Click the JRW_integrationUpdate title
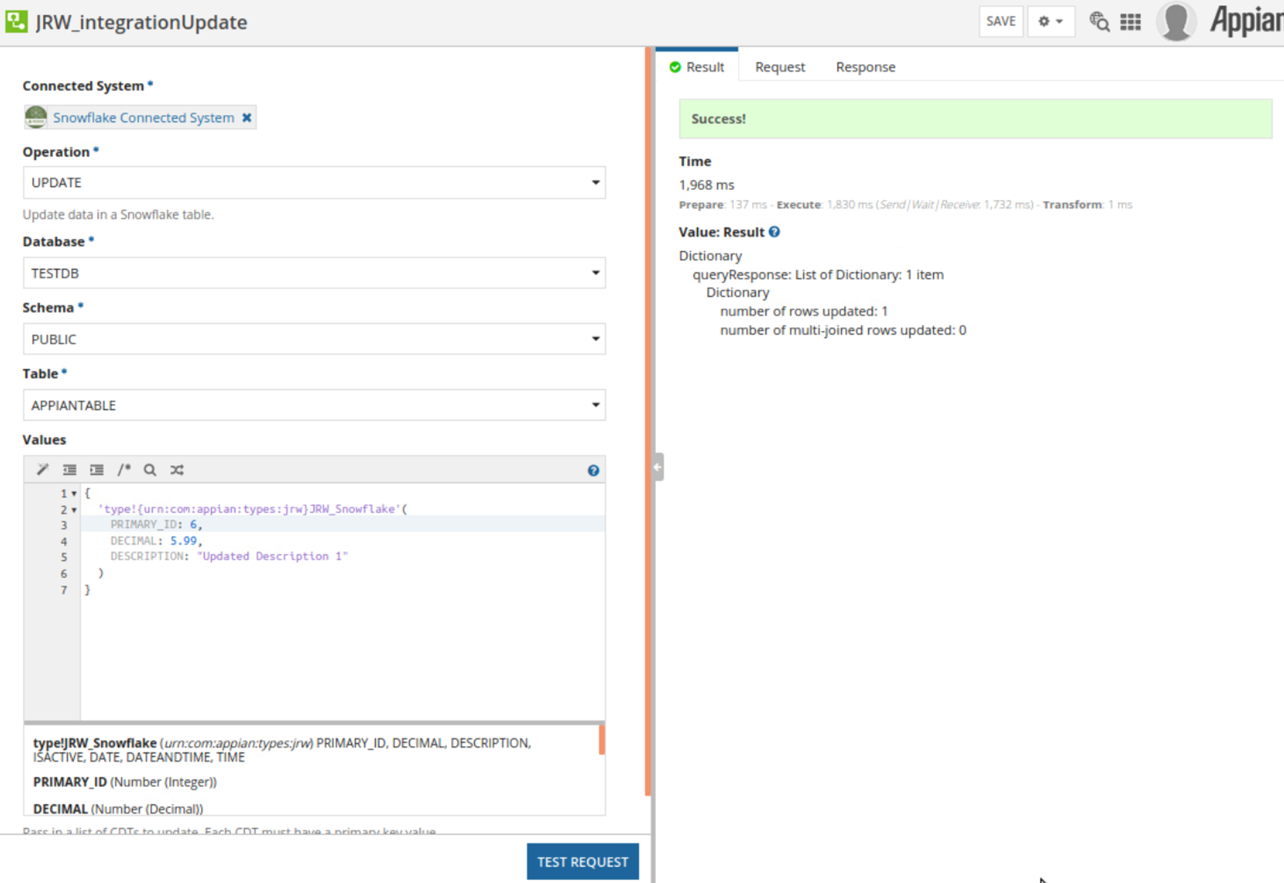Viewport: 1284px width, 883px height. 141,22
